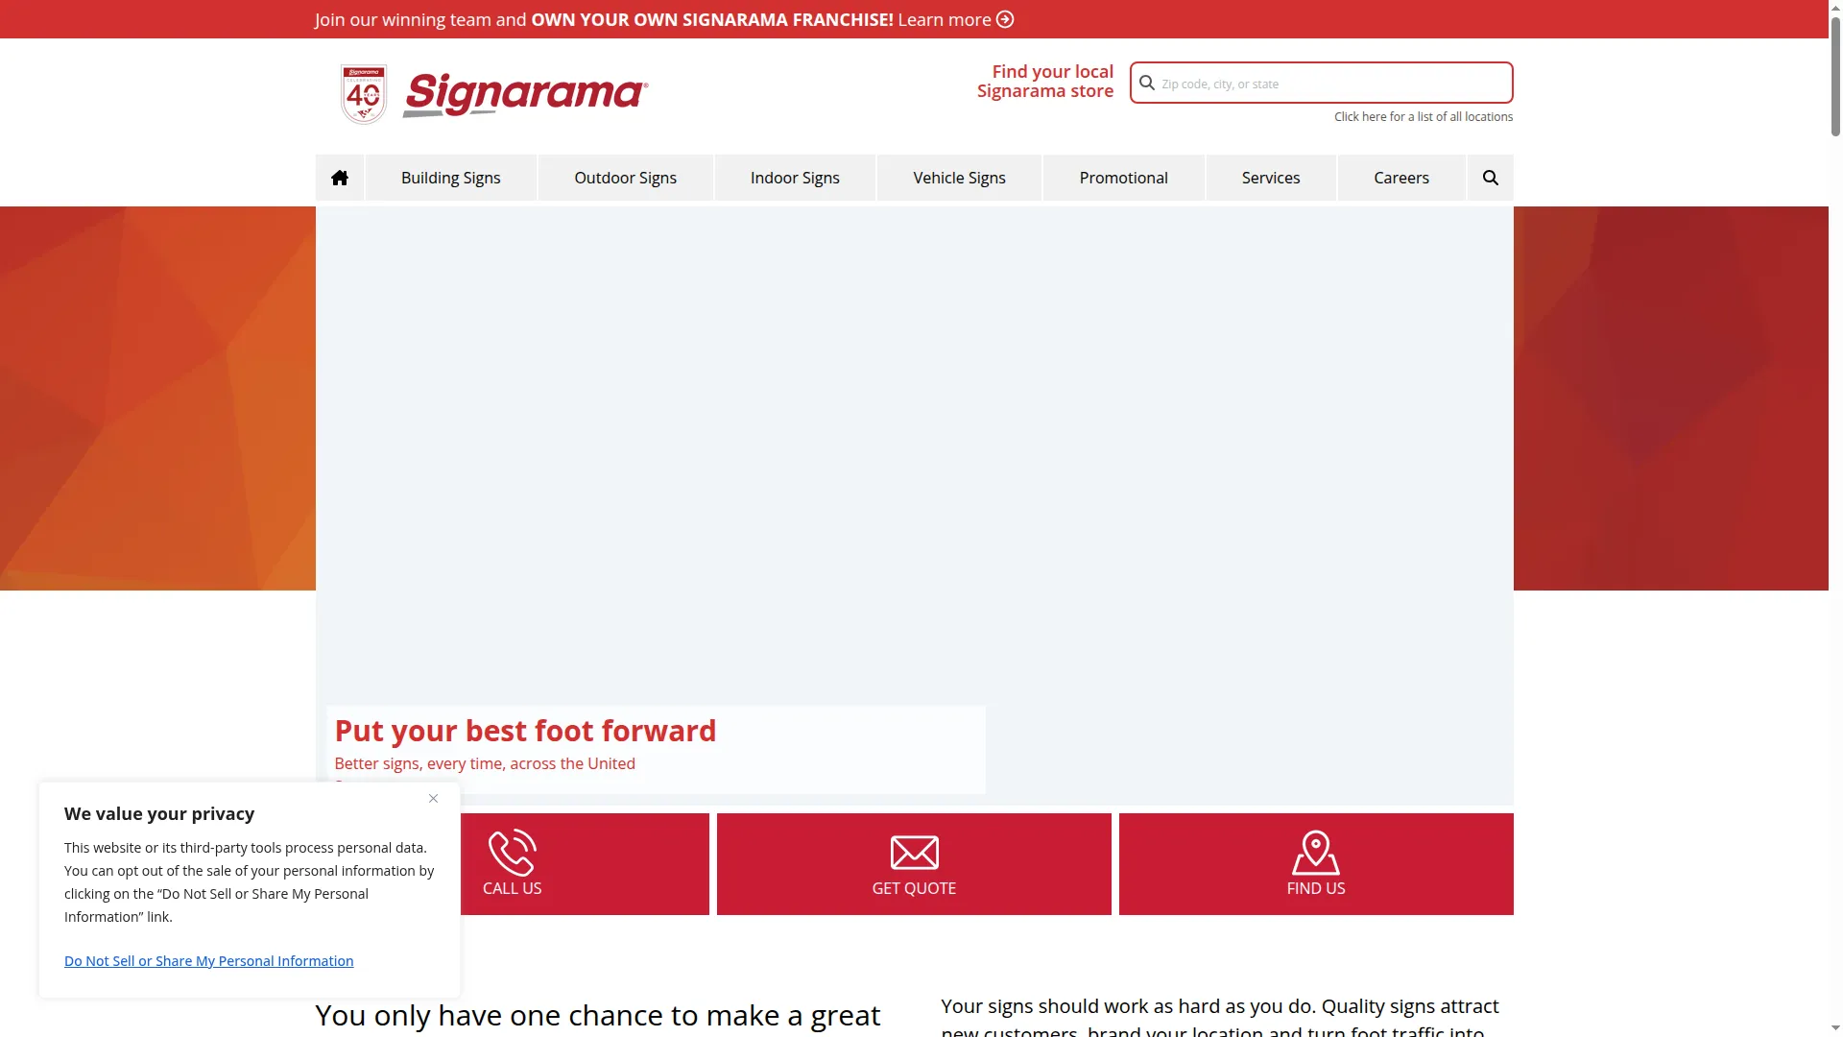Click the FIND US button label
The image size is (1843, 1037).
[x=1316, y=889]
